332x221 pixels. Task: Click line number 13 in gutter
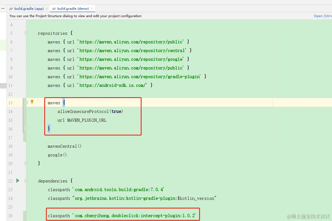tap(10, 103)
